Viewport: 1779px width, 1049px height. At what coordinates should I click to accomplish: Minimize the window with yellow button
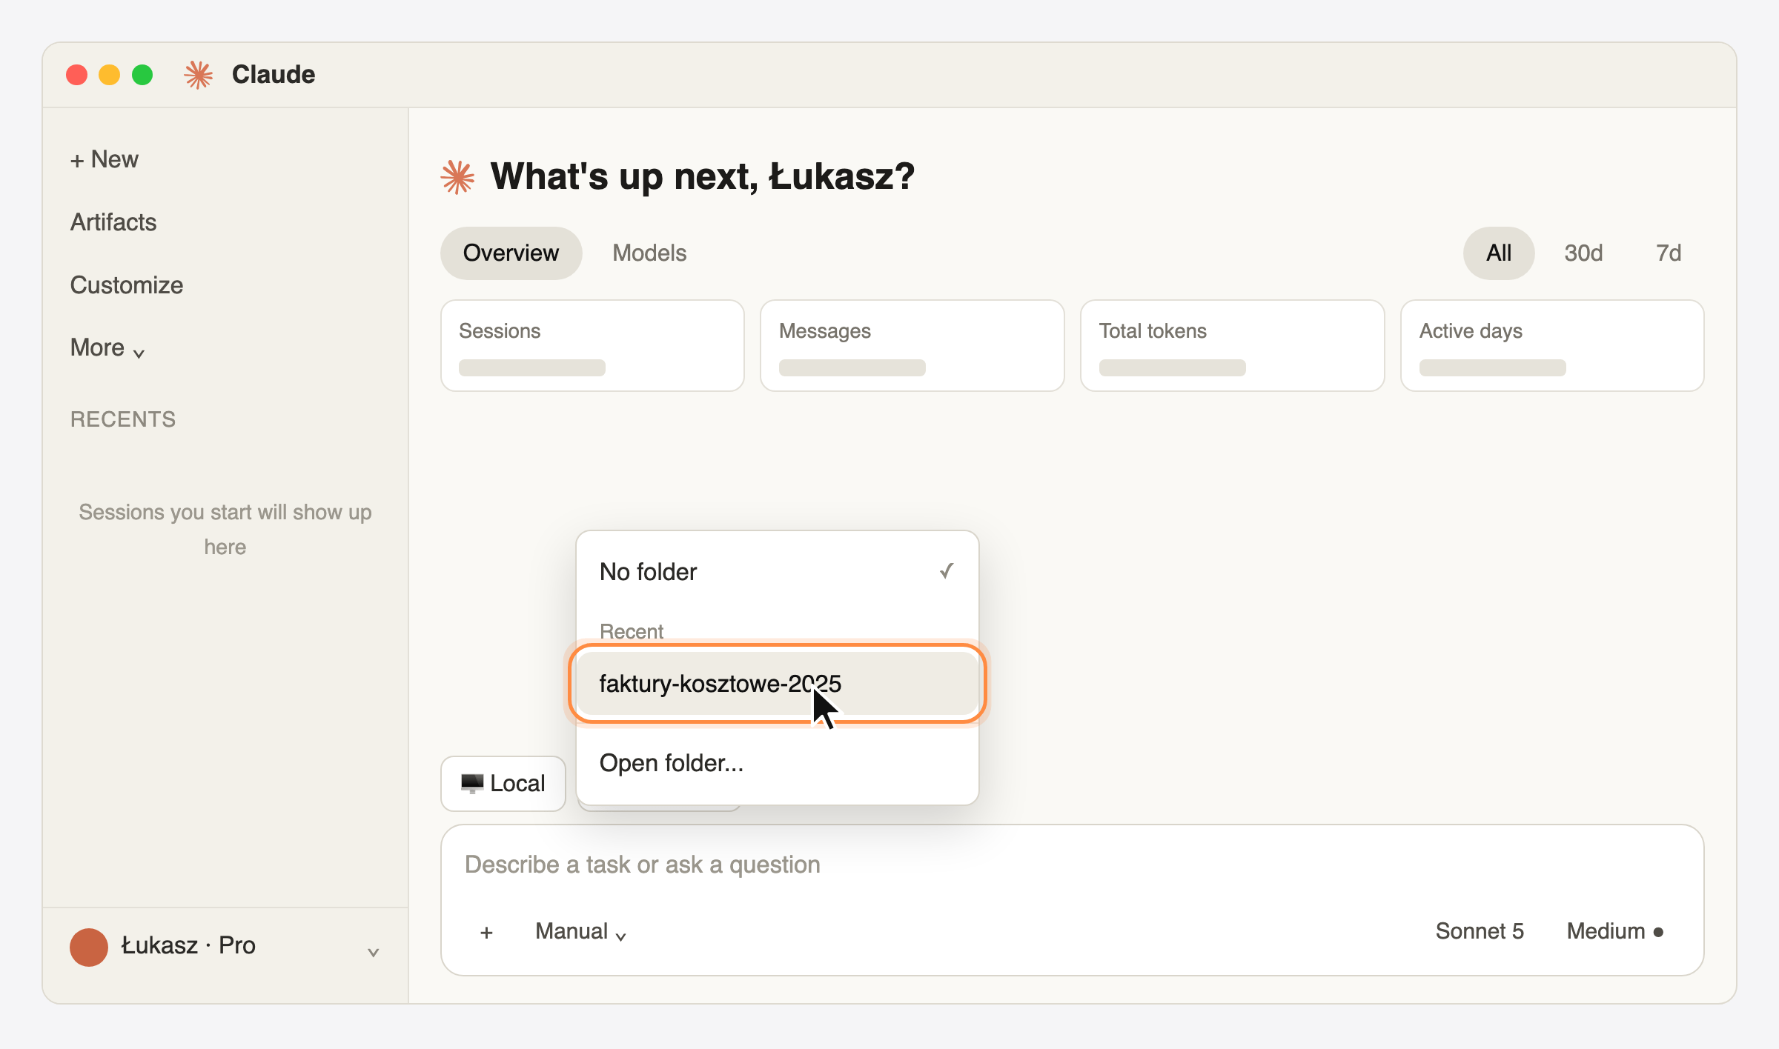110,75
